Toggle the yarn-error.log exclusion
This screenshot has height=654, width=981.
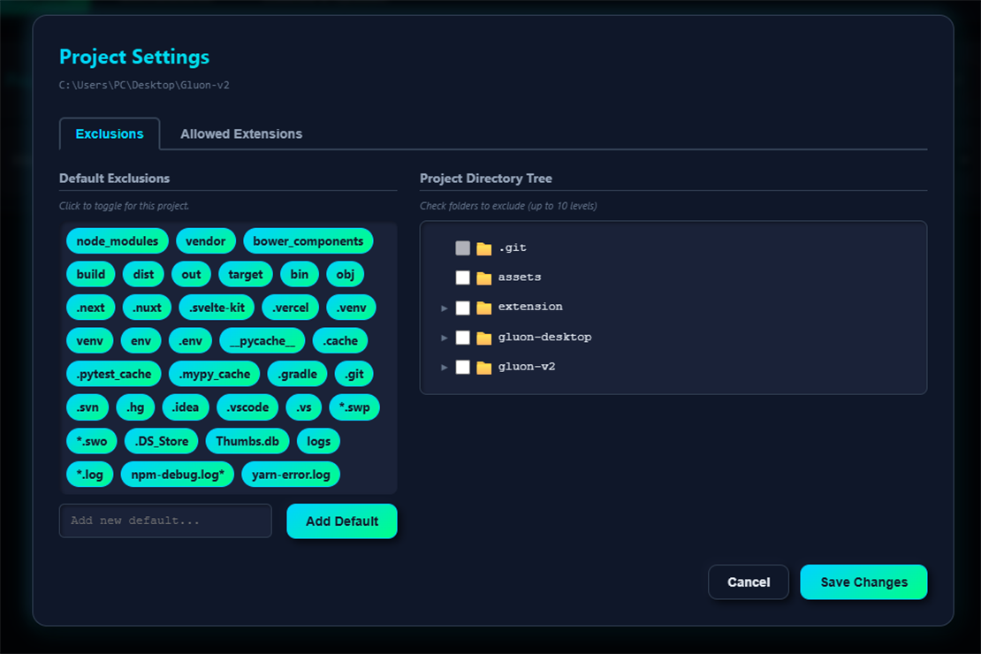[x=290, y=474]
